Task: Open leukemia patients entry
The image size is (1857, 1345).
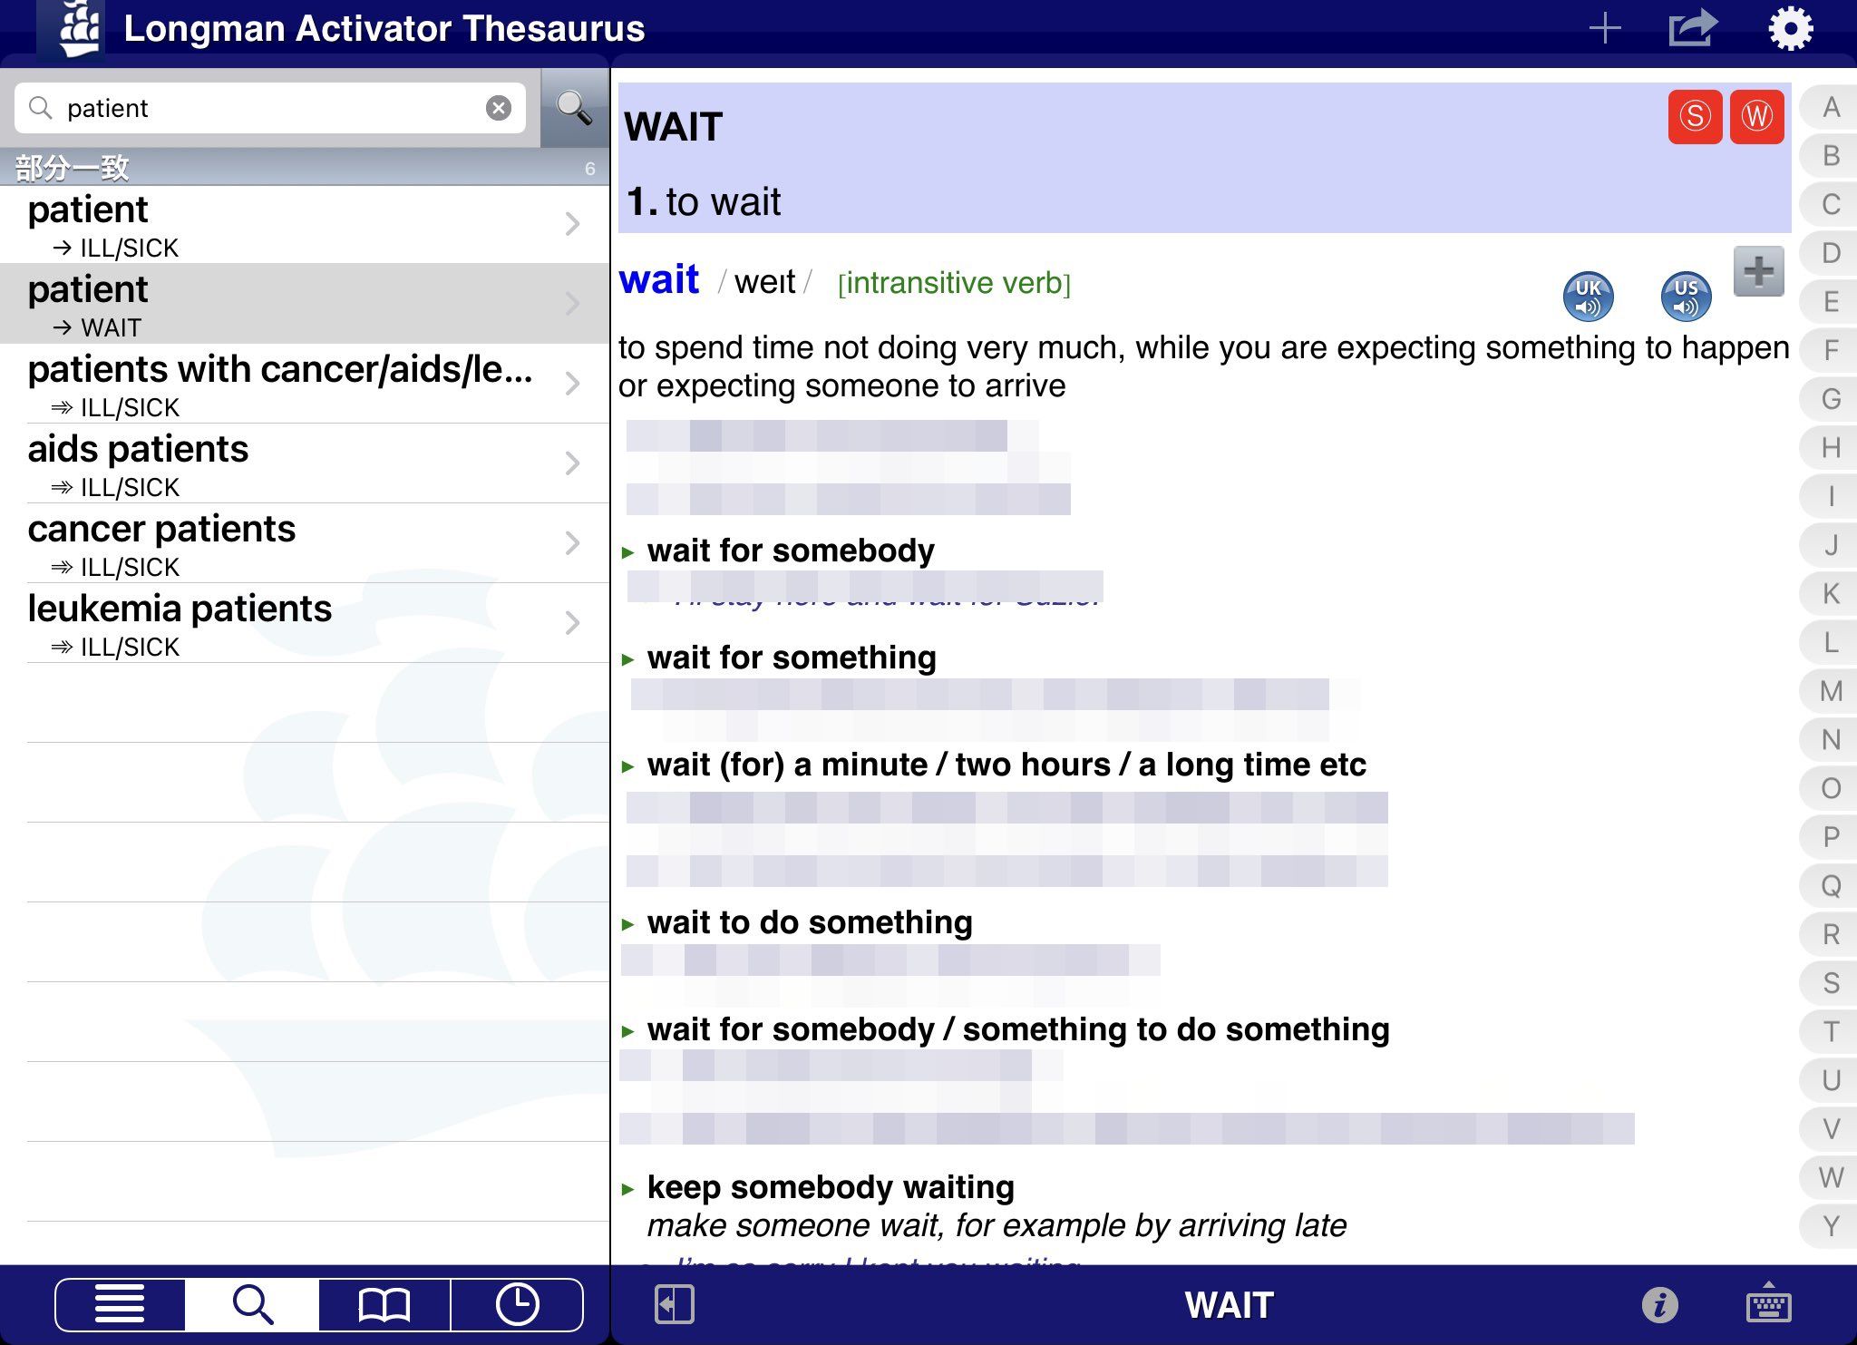Action: (305, 623)
